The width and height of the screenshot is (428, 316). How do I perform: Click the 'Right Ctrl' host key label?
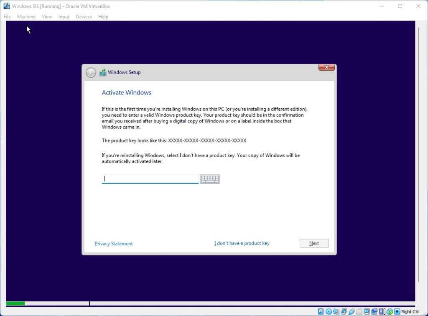coord(410,311)
